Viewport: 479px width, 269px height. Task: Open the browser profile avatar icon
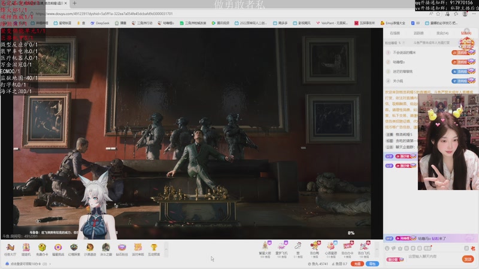tap(465, 14)
